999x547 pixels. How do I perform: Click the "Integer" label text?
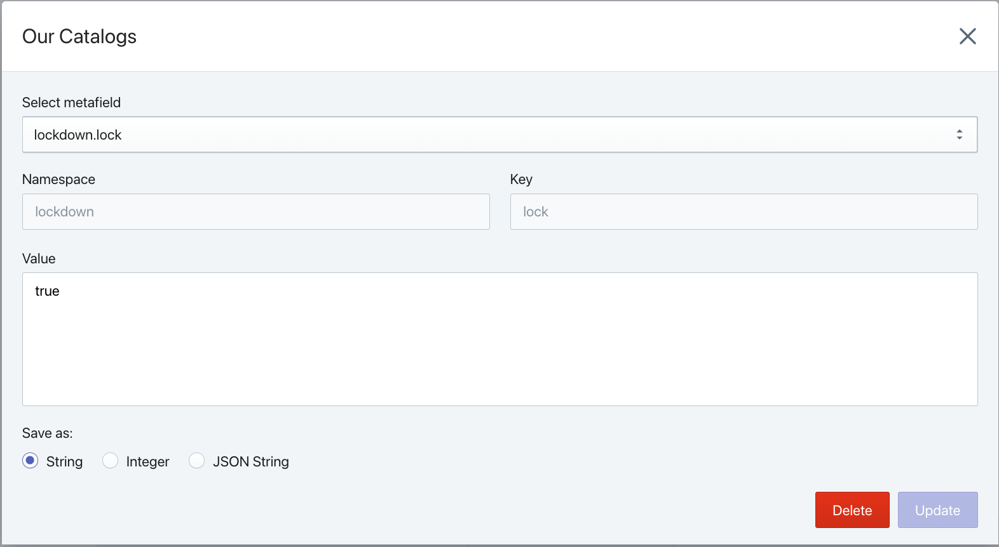[x=147, y=462]
